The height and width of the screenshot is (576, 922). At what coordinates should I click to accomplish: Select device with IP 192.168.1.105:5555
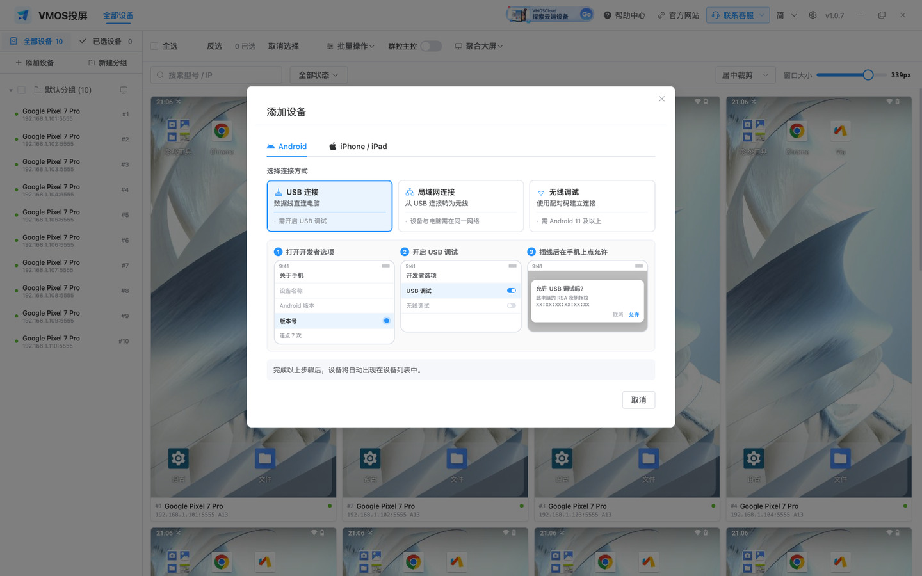[x=71, y=215]
